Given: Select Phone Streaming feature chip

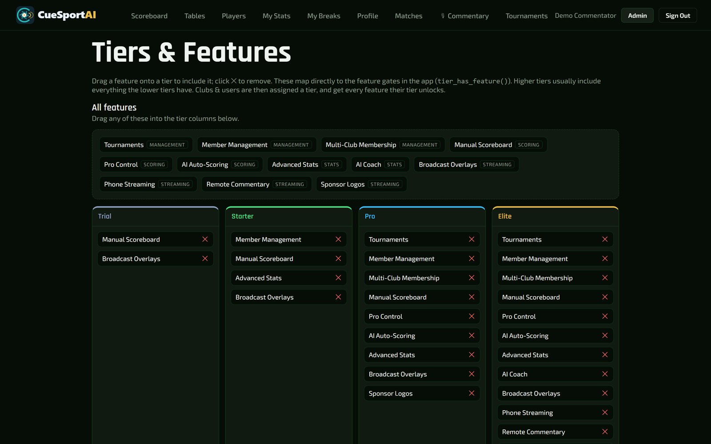Looking at the screenshot, I should pyautogui.click(x=148, y=184).
